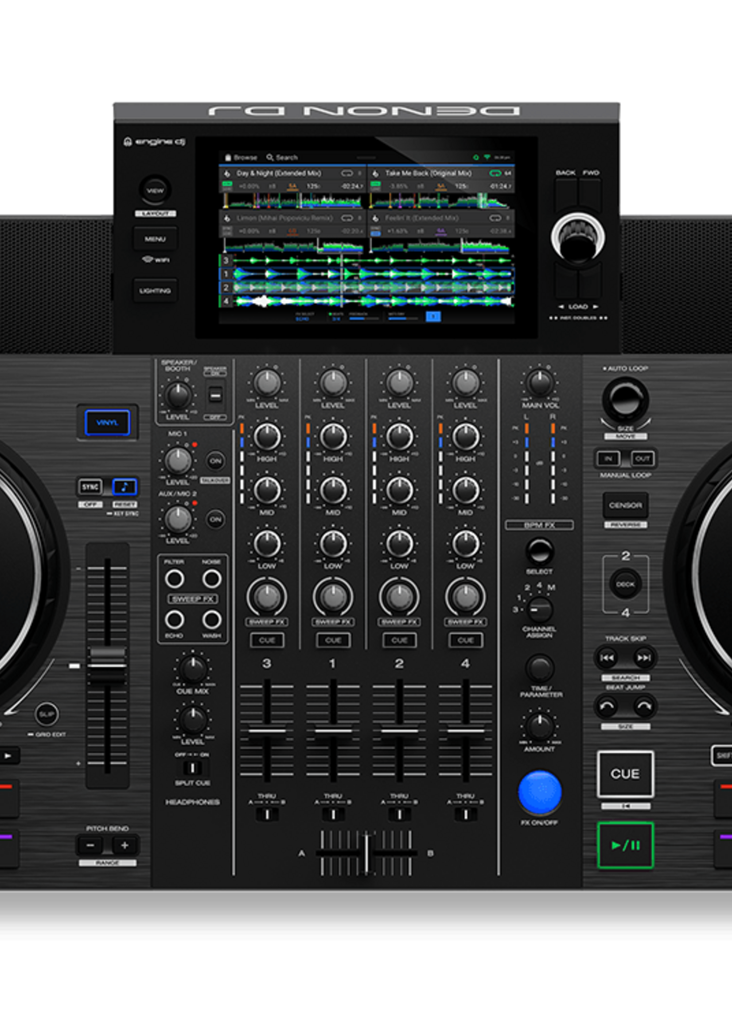Image resolution: width=732 pixels, height=1025 pixels.
Task: Click the manual loop OUT button
Action: 642,459
